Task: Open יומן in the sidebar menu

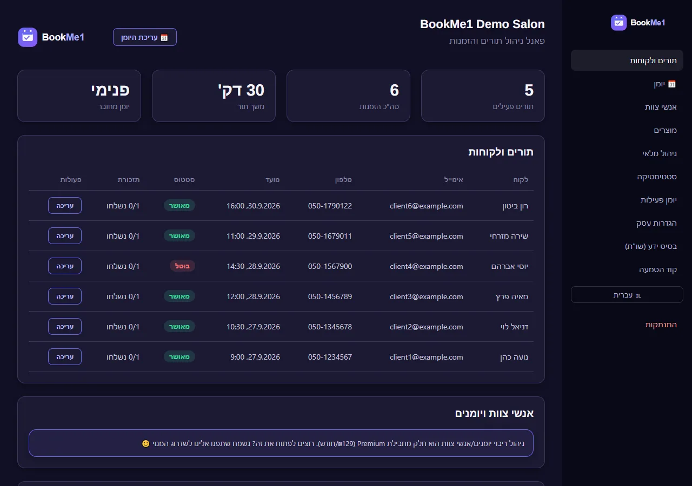Action: click(x=627, y=84)
